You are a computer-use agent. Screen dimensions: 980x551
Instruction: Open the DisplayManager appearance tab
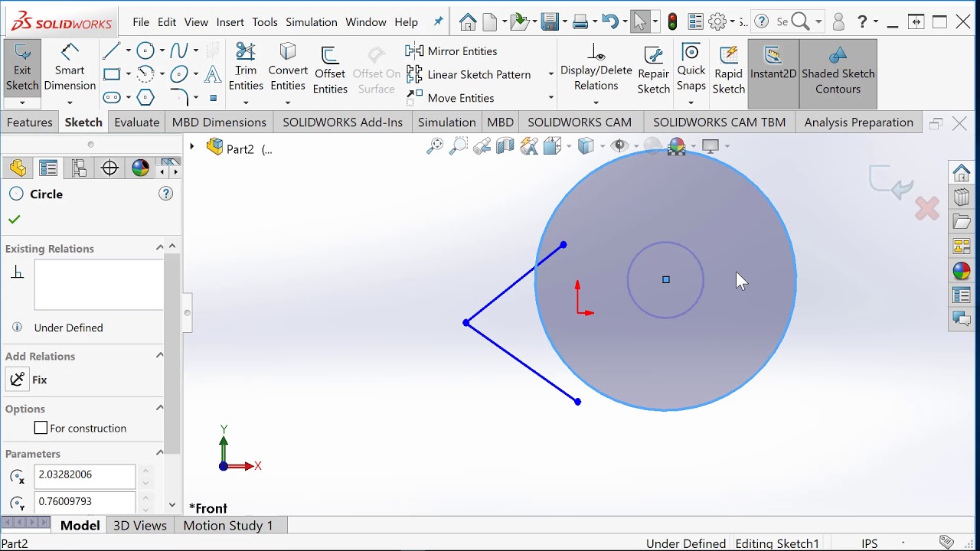click(140, 168)
